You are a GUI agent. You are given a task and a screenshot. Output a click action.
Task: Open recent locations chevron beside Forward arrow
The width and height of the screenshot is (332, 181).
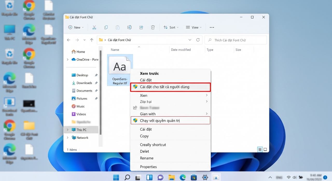pos(85,40)
